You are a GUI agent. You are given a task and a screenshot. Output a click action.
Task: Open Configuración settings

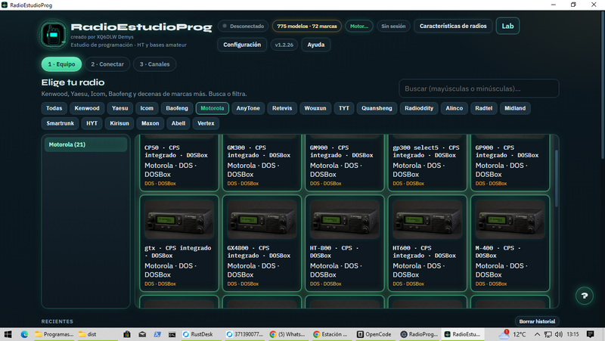242,45
